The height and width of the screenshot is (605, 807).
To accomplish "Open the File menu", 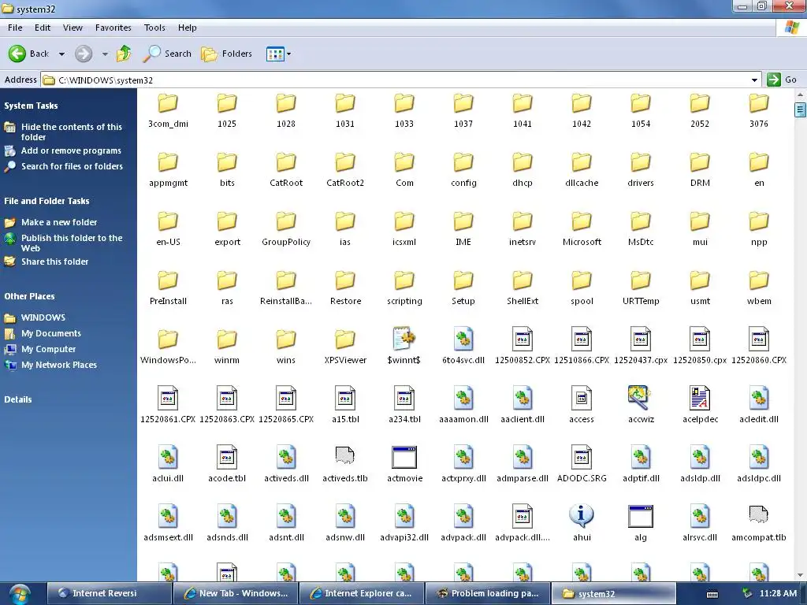I will (15, 28).
